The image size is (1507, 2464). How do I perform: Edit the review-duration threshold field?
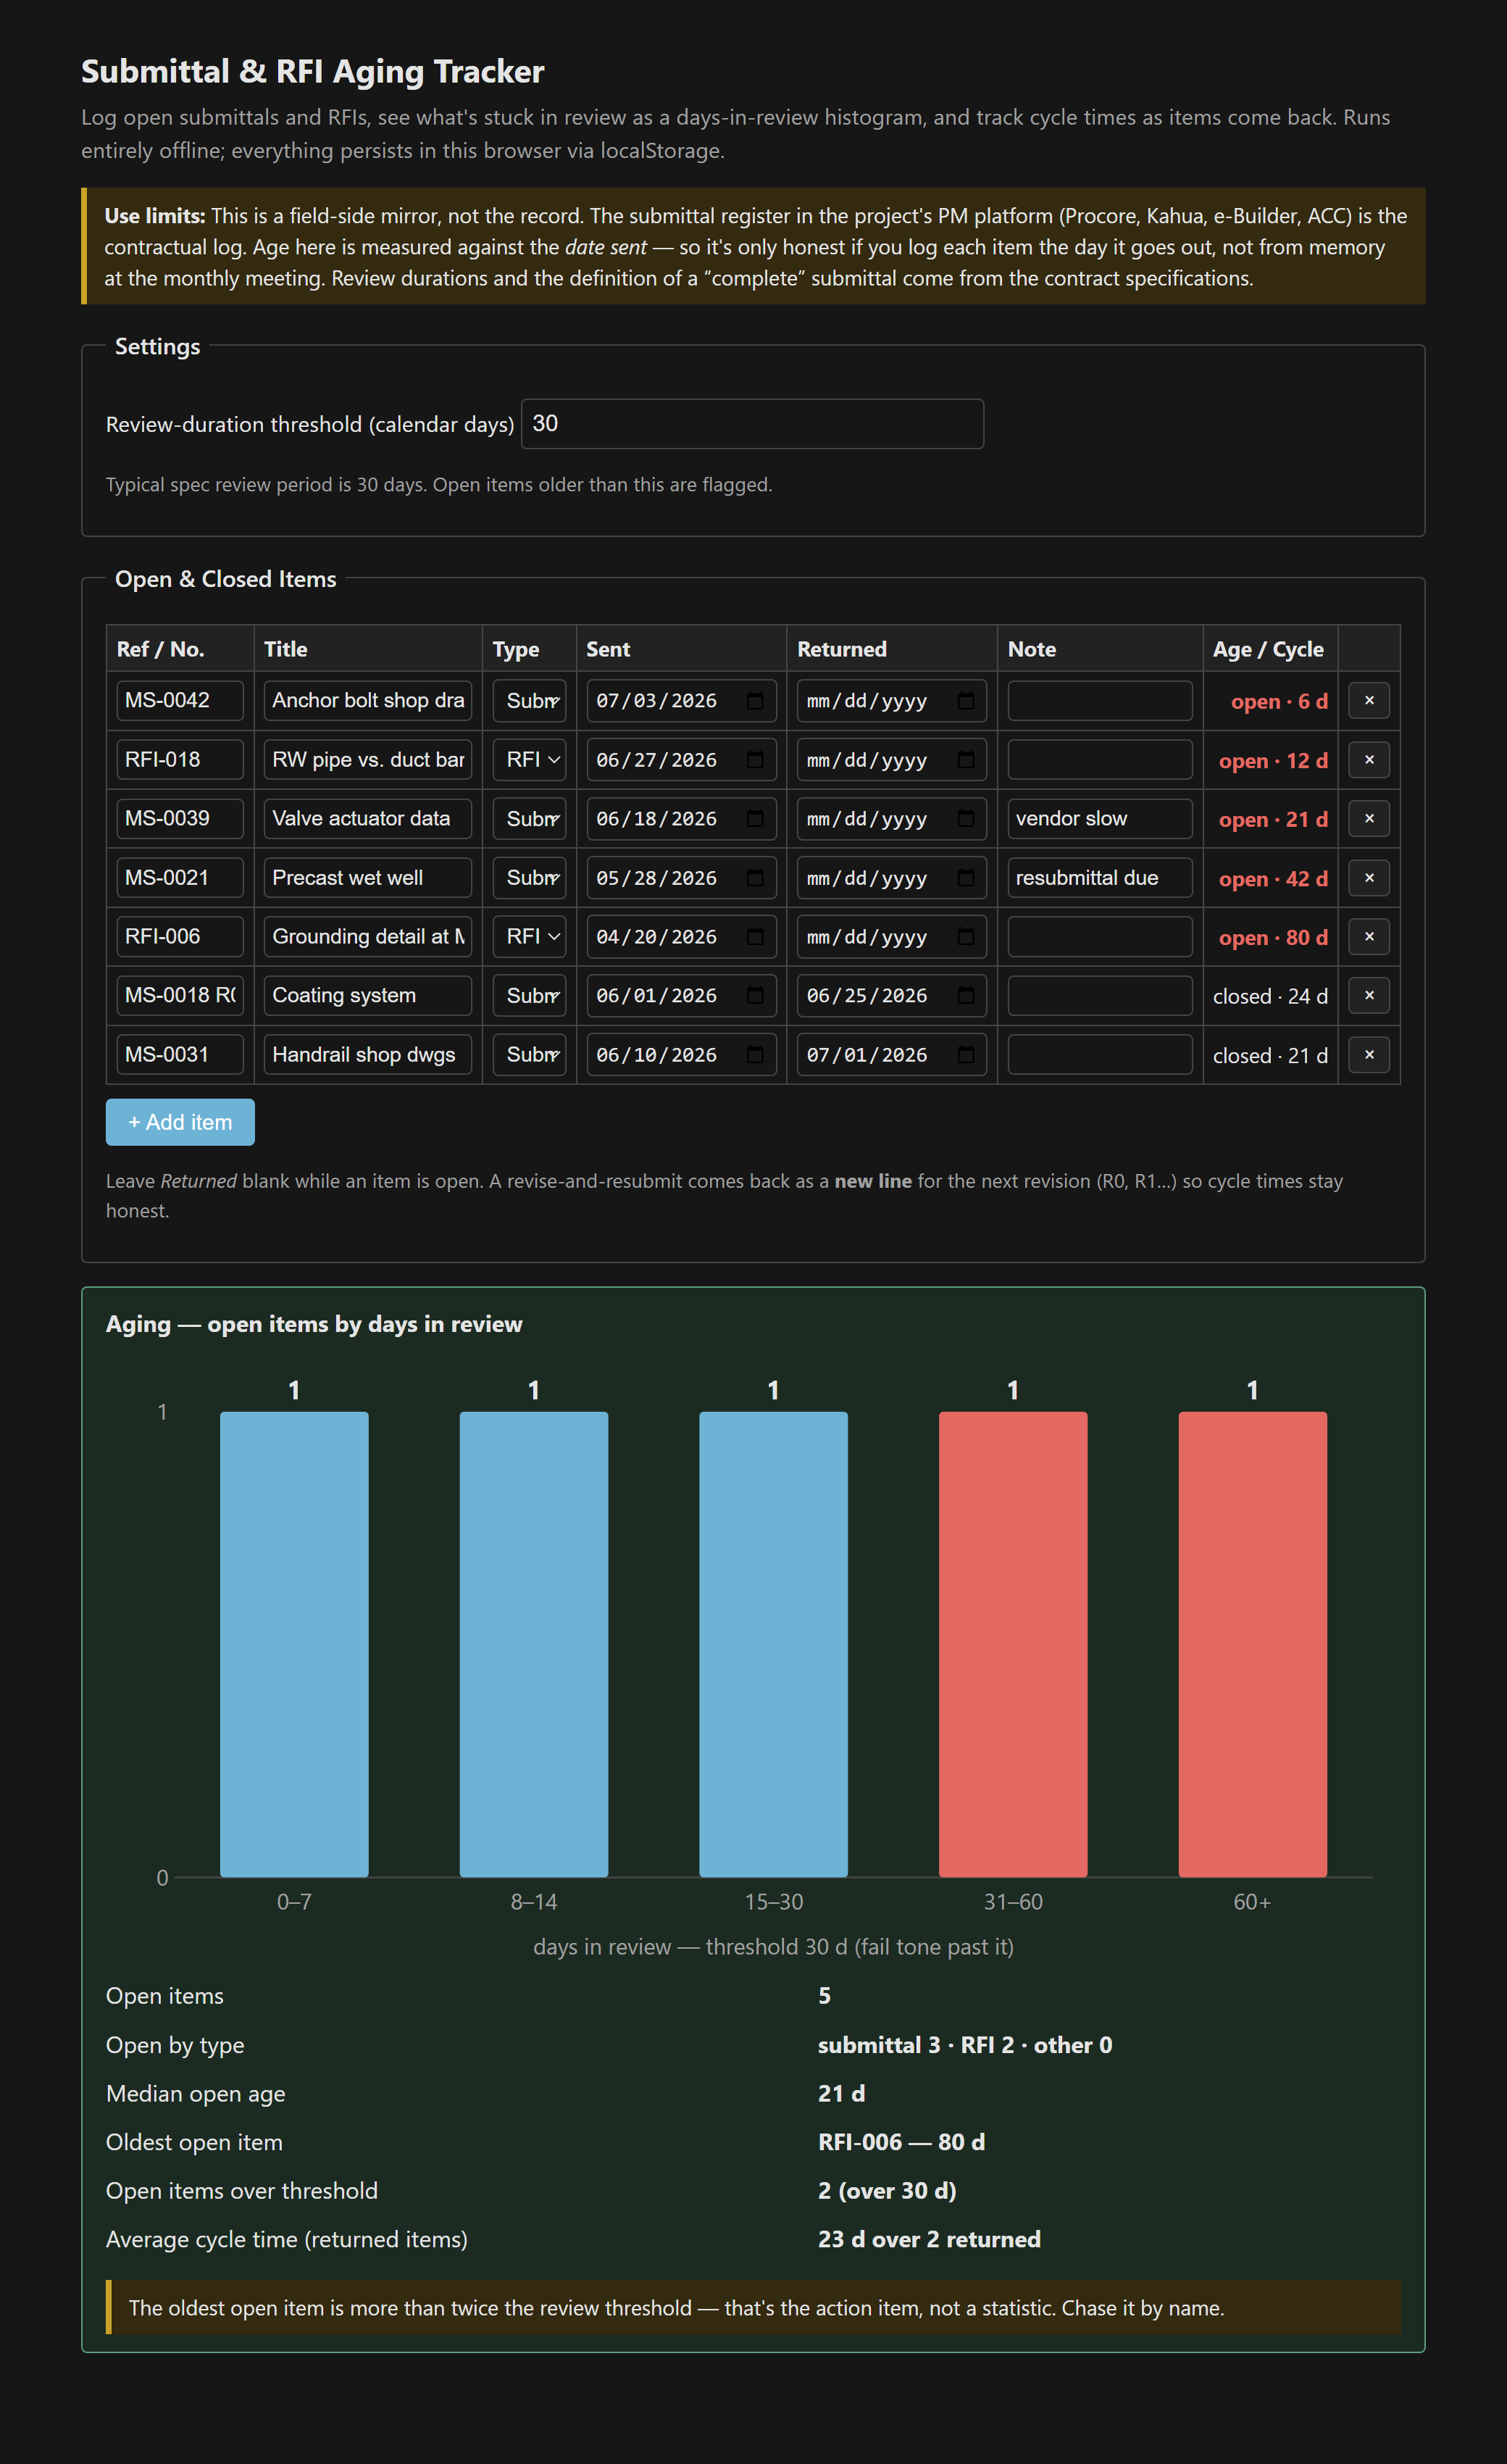pos(752,424)
